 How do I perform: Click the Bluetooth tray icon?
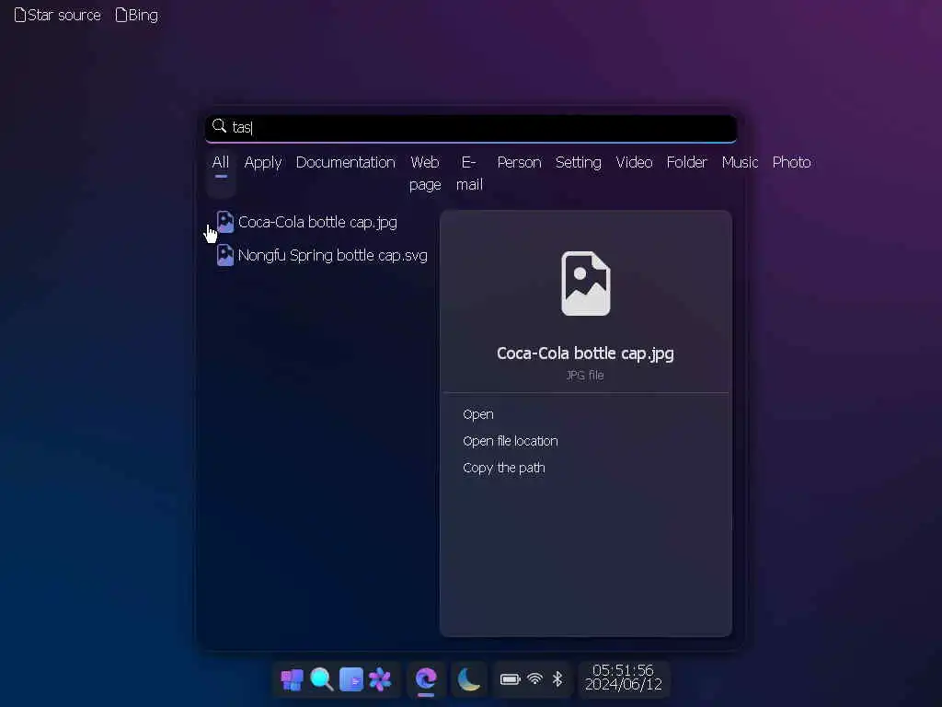point(557,679)
